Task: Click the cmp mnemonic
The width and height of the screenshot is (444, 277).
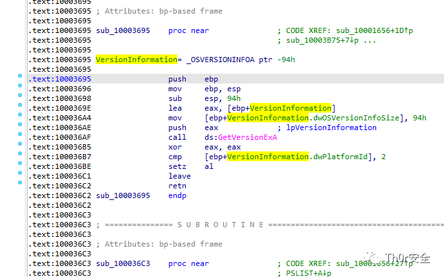Action: pos(175,157)
